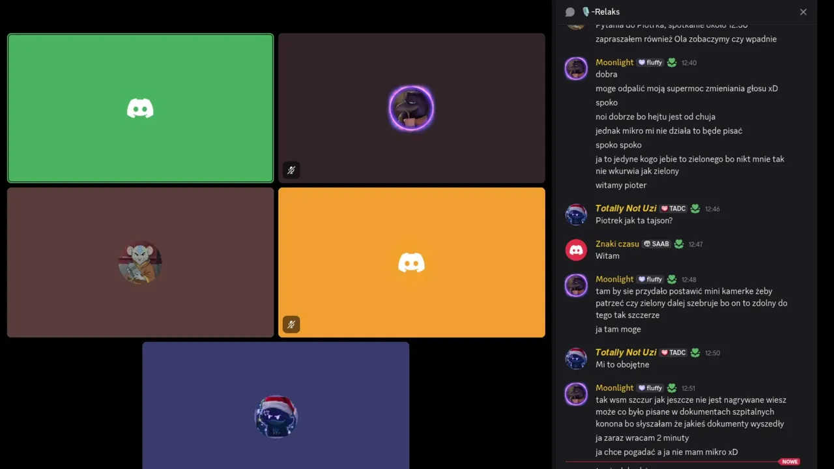This screenshot has width=834, height=469.
Task: Open Totally Not Uzi avatar at 12:46
Action: [x=576, y=214]
